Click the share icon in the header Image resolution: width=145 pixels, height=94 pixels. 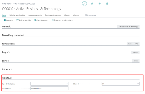tap(92, 4)
